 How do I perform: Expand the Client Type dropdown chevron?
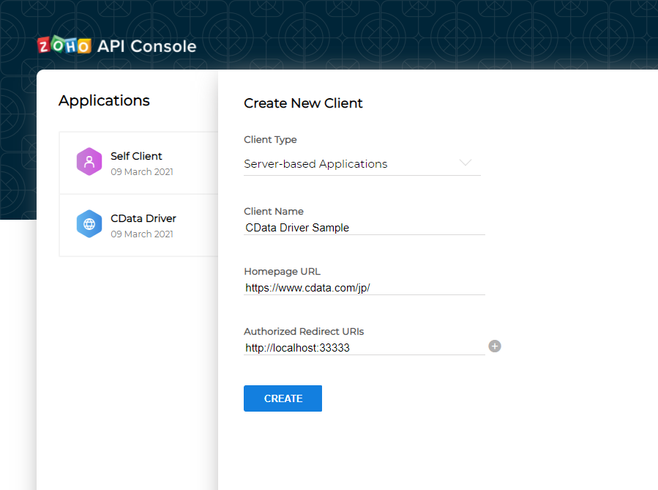point(466,163)
